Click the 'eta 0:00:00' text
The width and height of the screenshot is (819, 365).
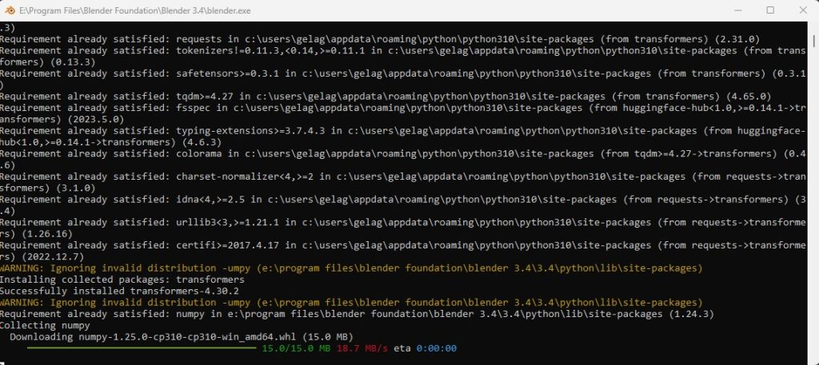click(x=425, y=348)
